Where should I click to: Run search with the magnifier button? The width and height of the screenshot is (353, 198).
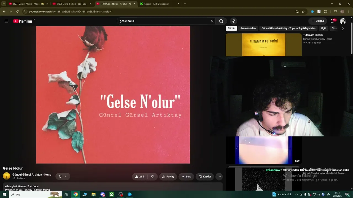coord(221,21)
